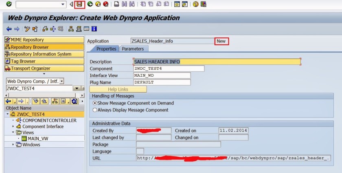342x173 pixels.
Task: Click the green Enter checkmark icon
Action: click(9, 4)
